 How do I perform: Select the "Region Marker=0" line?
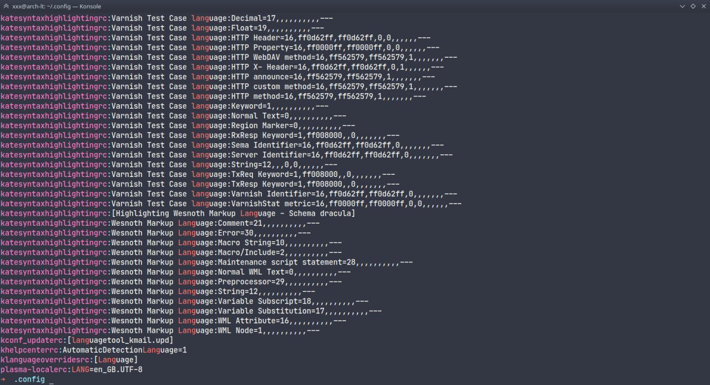coord(177,125)
